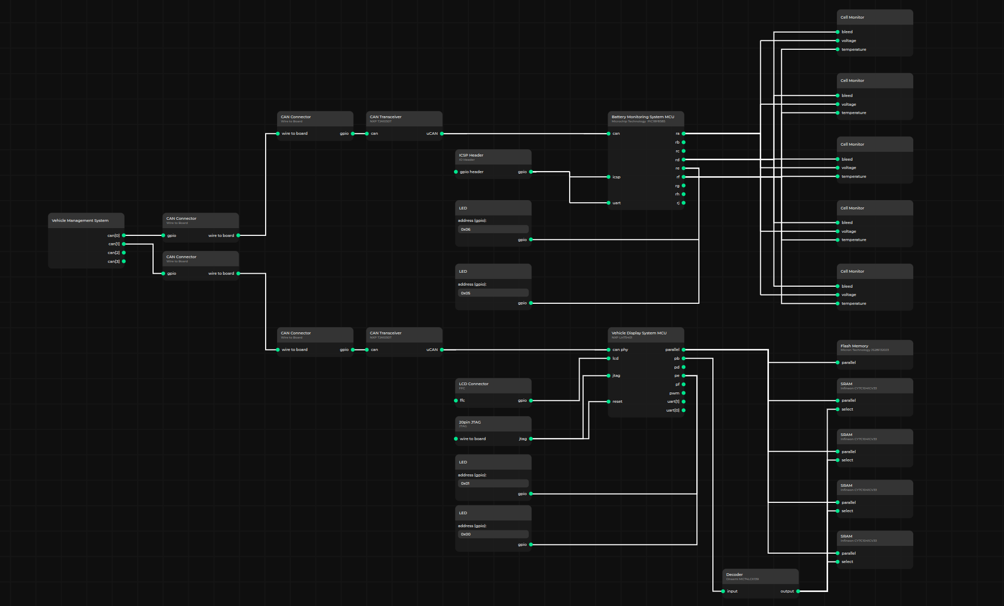Click uart[0] port on Vehicle Display System MCU
Screen dimensions: 1004x606
pyautogui.click(x=683, y=410)
